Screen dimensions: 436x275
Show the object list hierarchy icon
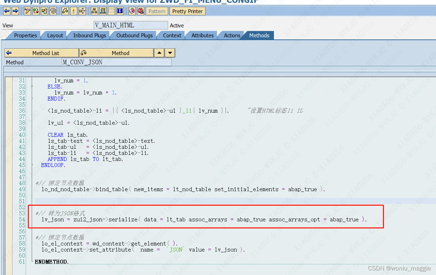click(94, 11)
